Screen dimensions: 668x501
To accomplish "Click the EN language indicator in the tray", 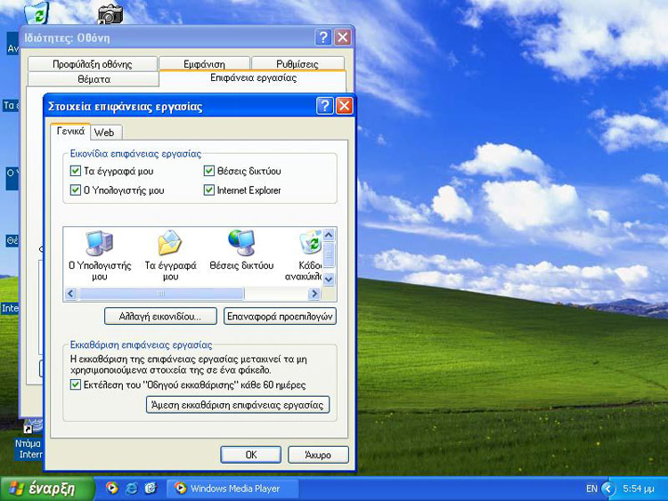I will click(x=591, y=489).
